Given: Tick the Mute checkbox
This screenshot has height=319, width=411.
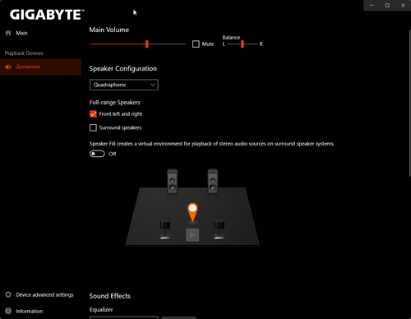Looking at the screenshot, I should pyautogui.click(x=196, y=44).
